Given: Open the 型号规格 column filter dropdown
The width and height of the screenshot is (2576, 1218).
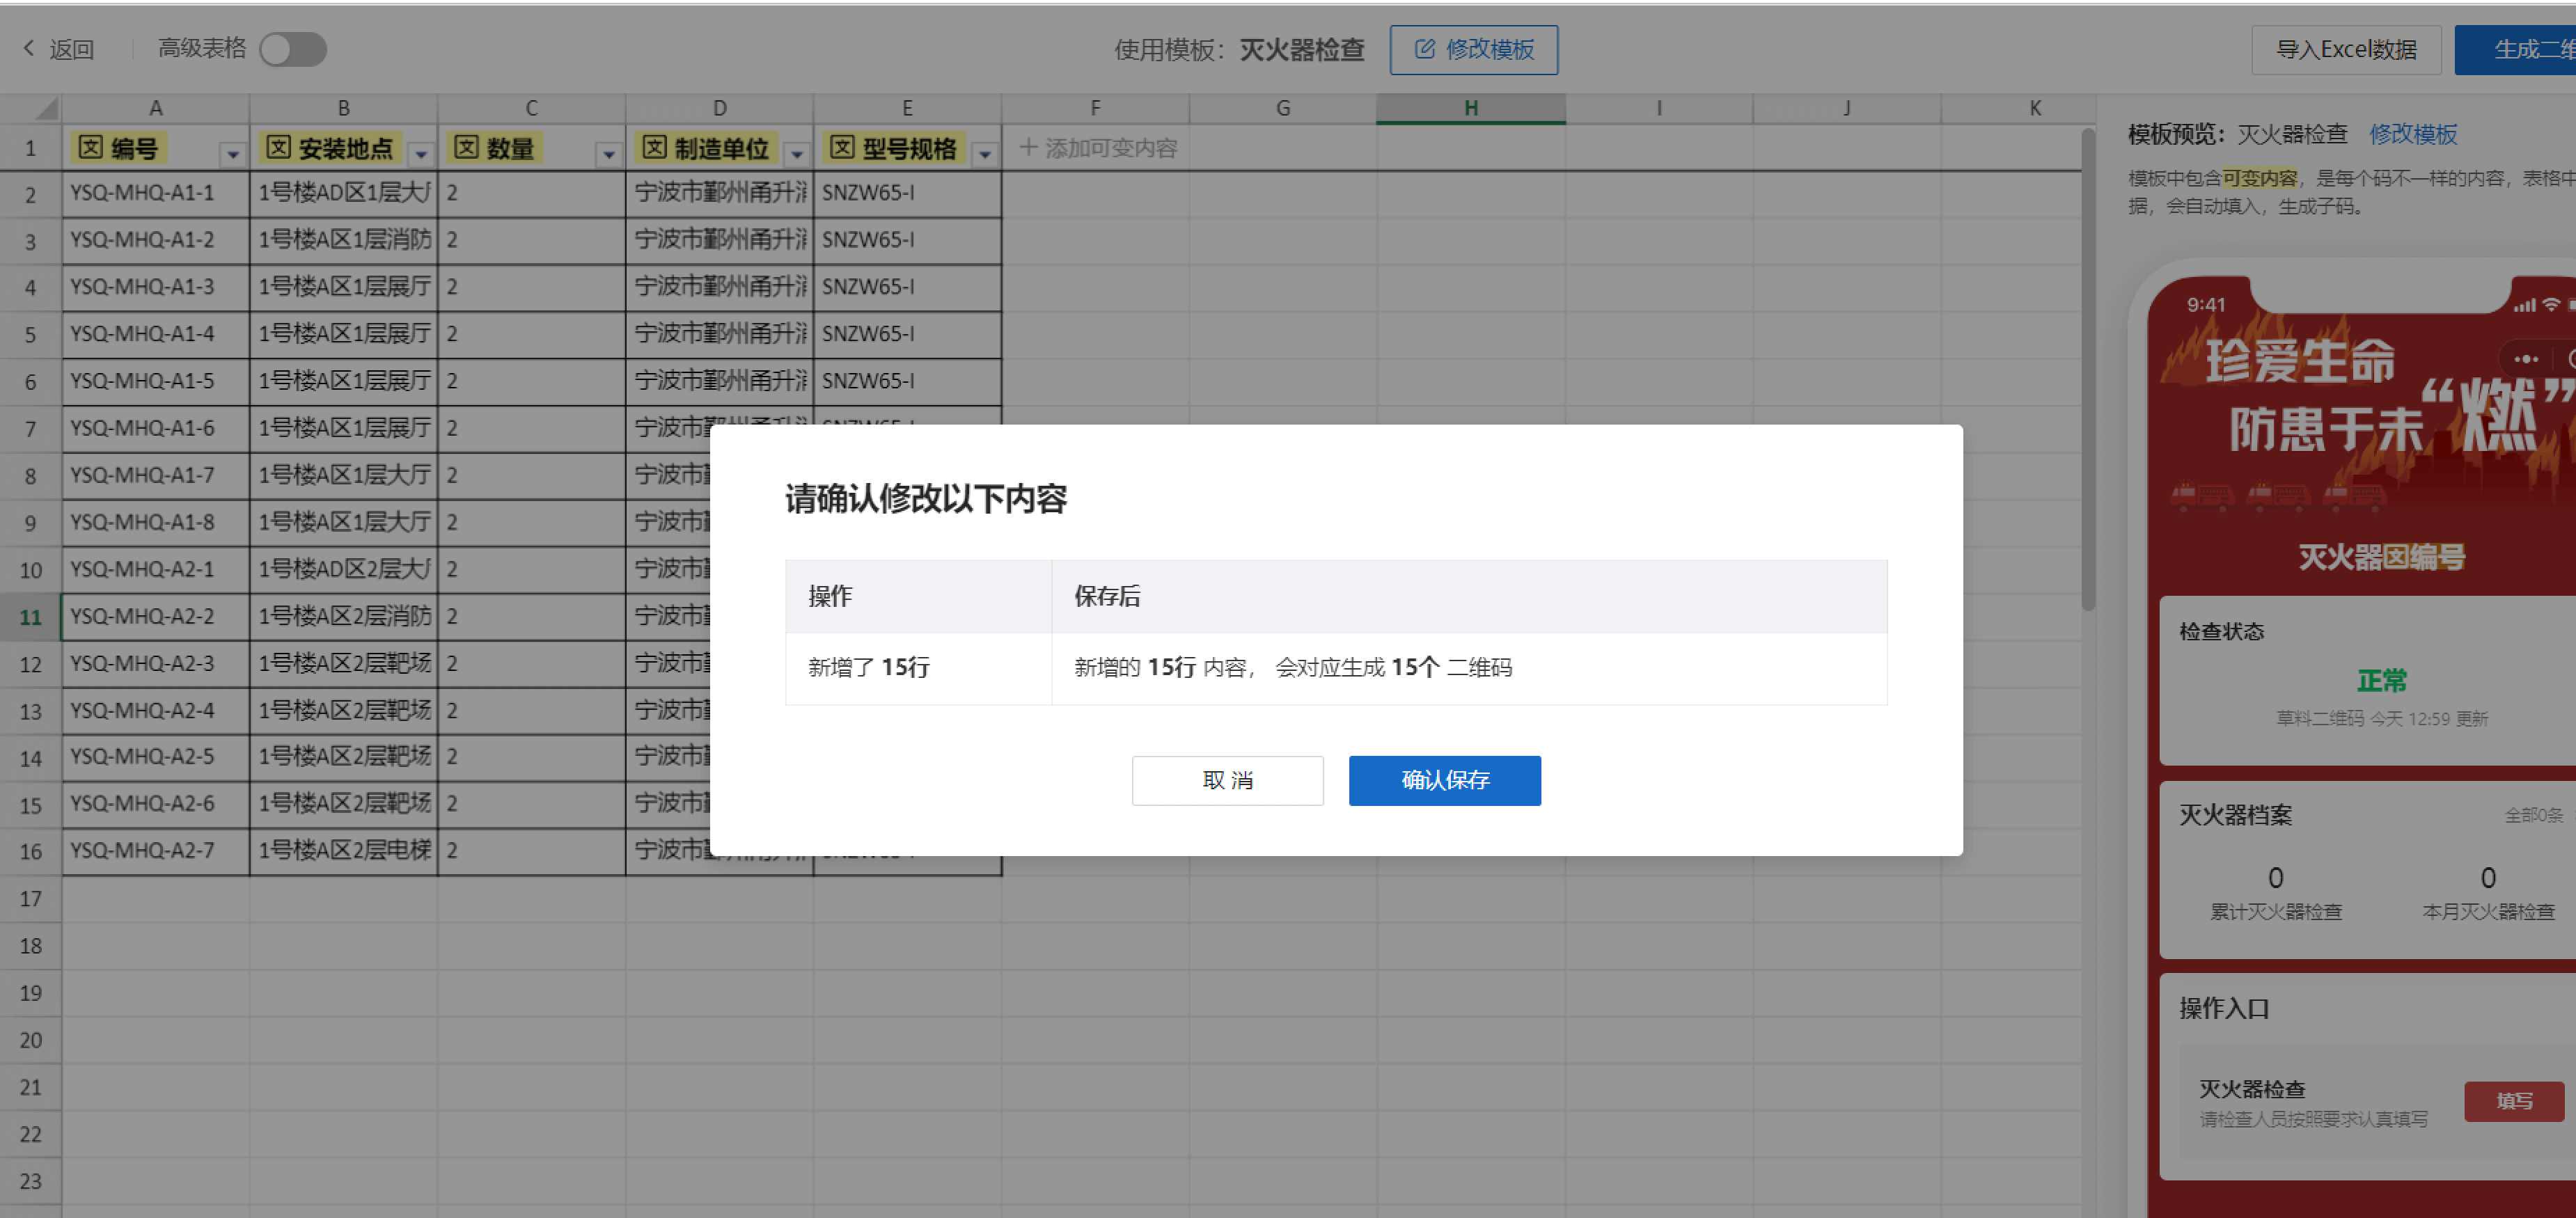Looking at the screenshot, I should click(985, 154).
